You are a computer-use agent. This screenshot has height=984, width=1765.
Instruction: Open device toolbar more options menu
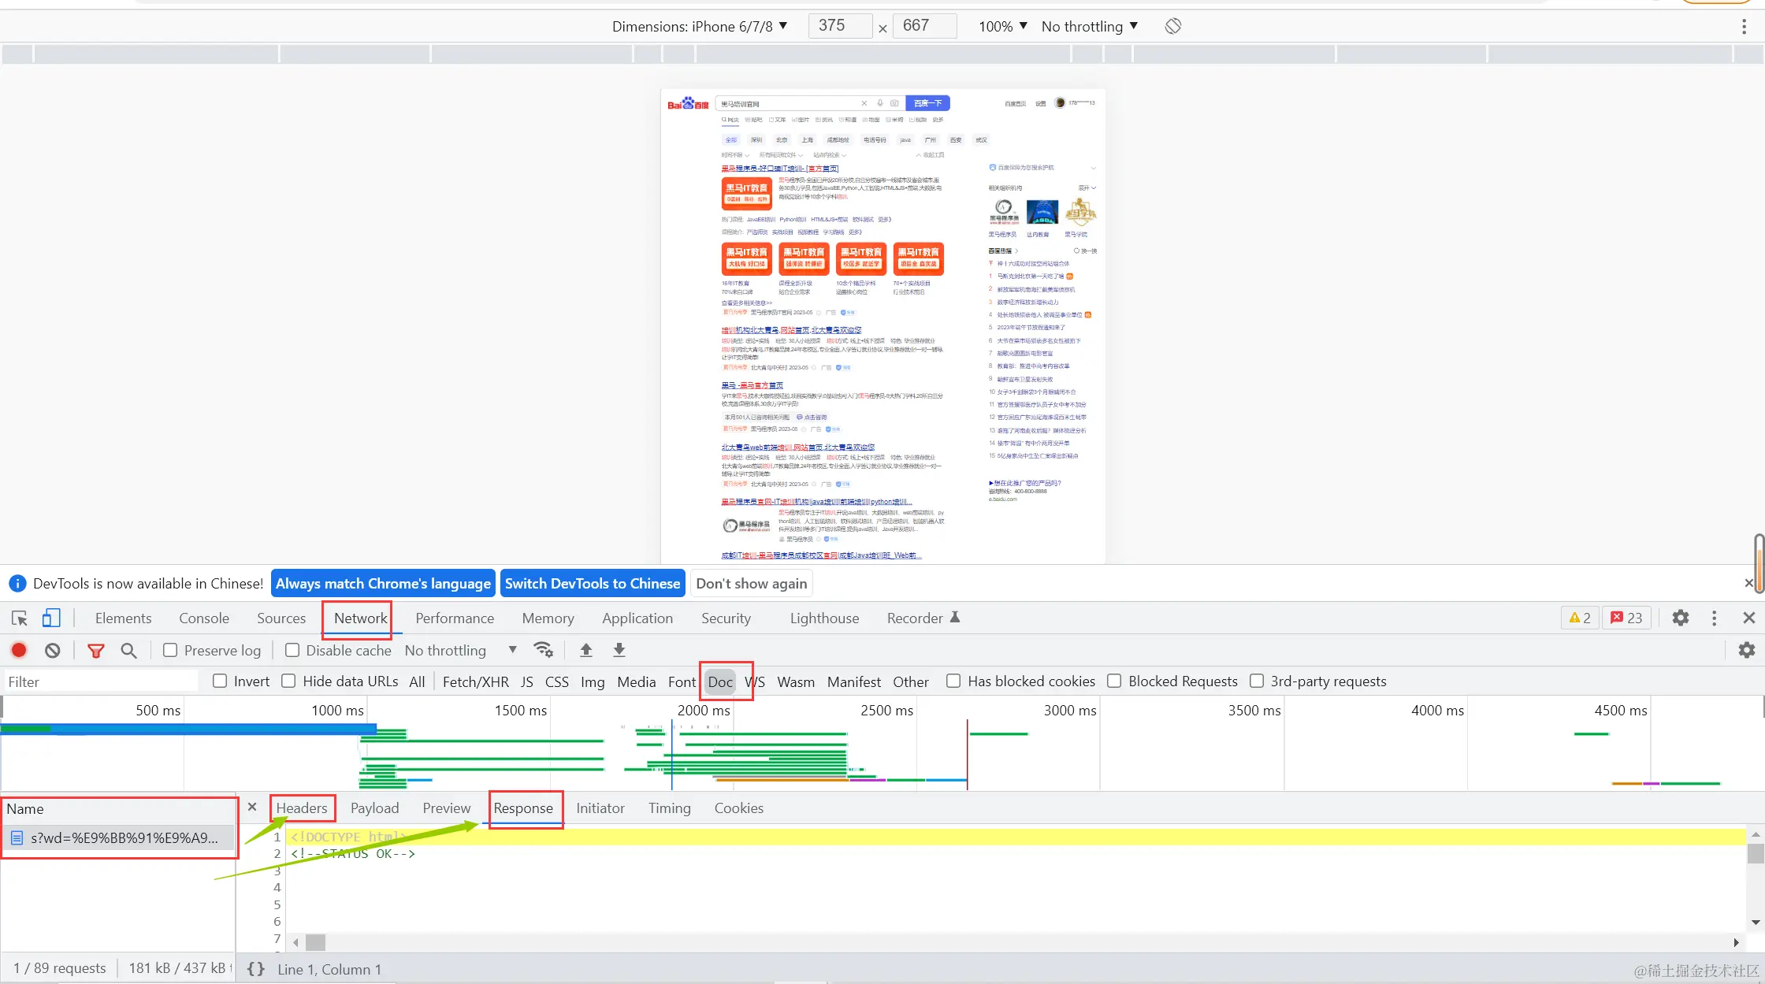pyautogui.click(x=1744, y=27)
